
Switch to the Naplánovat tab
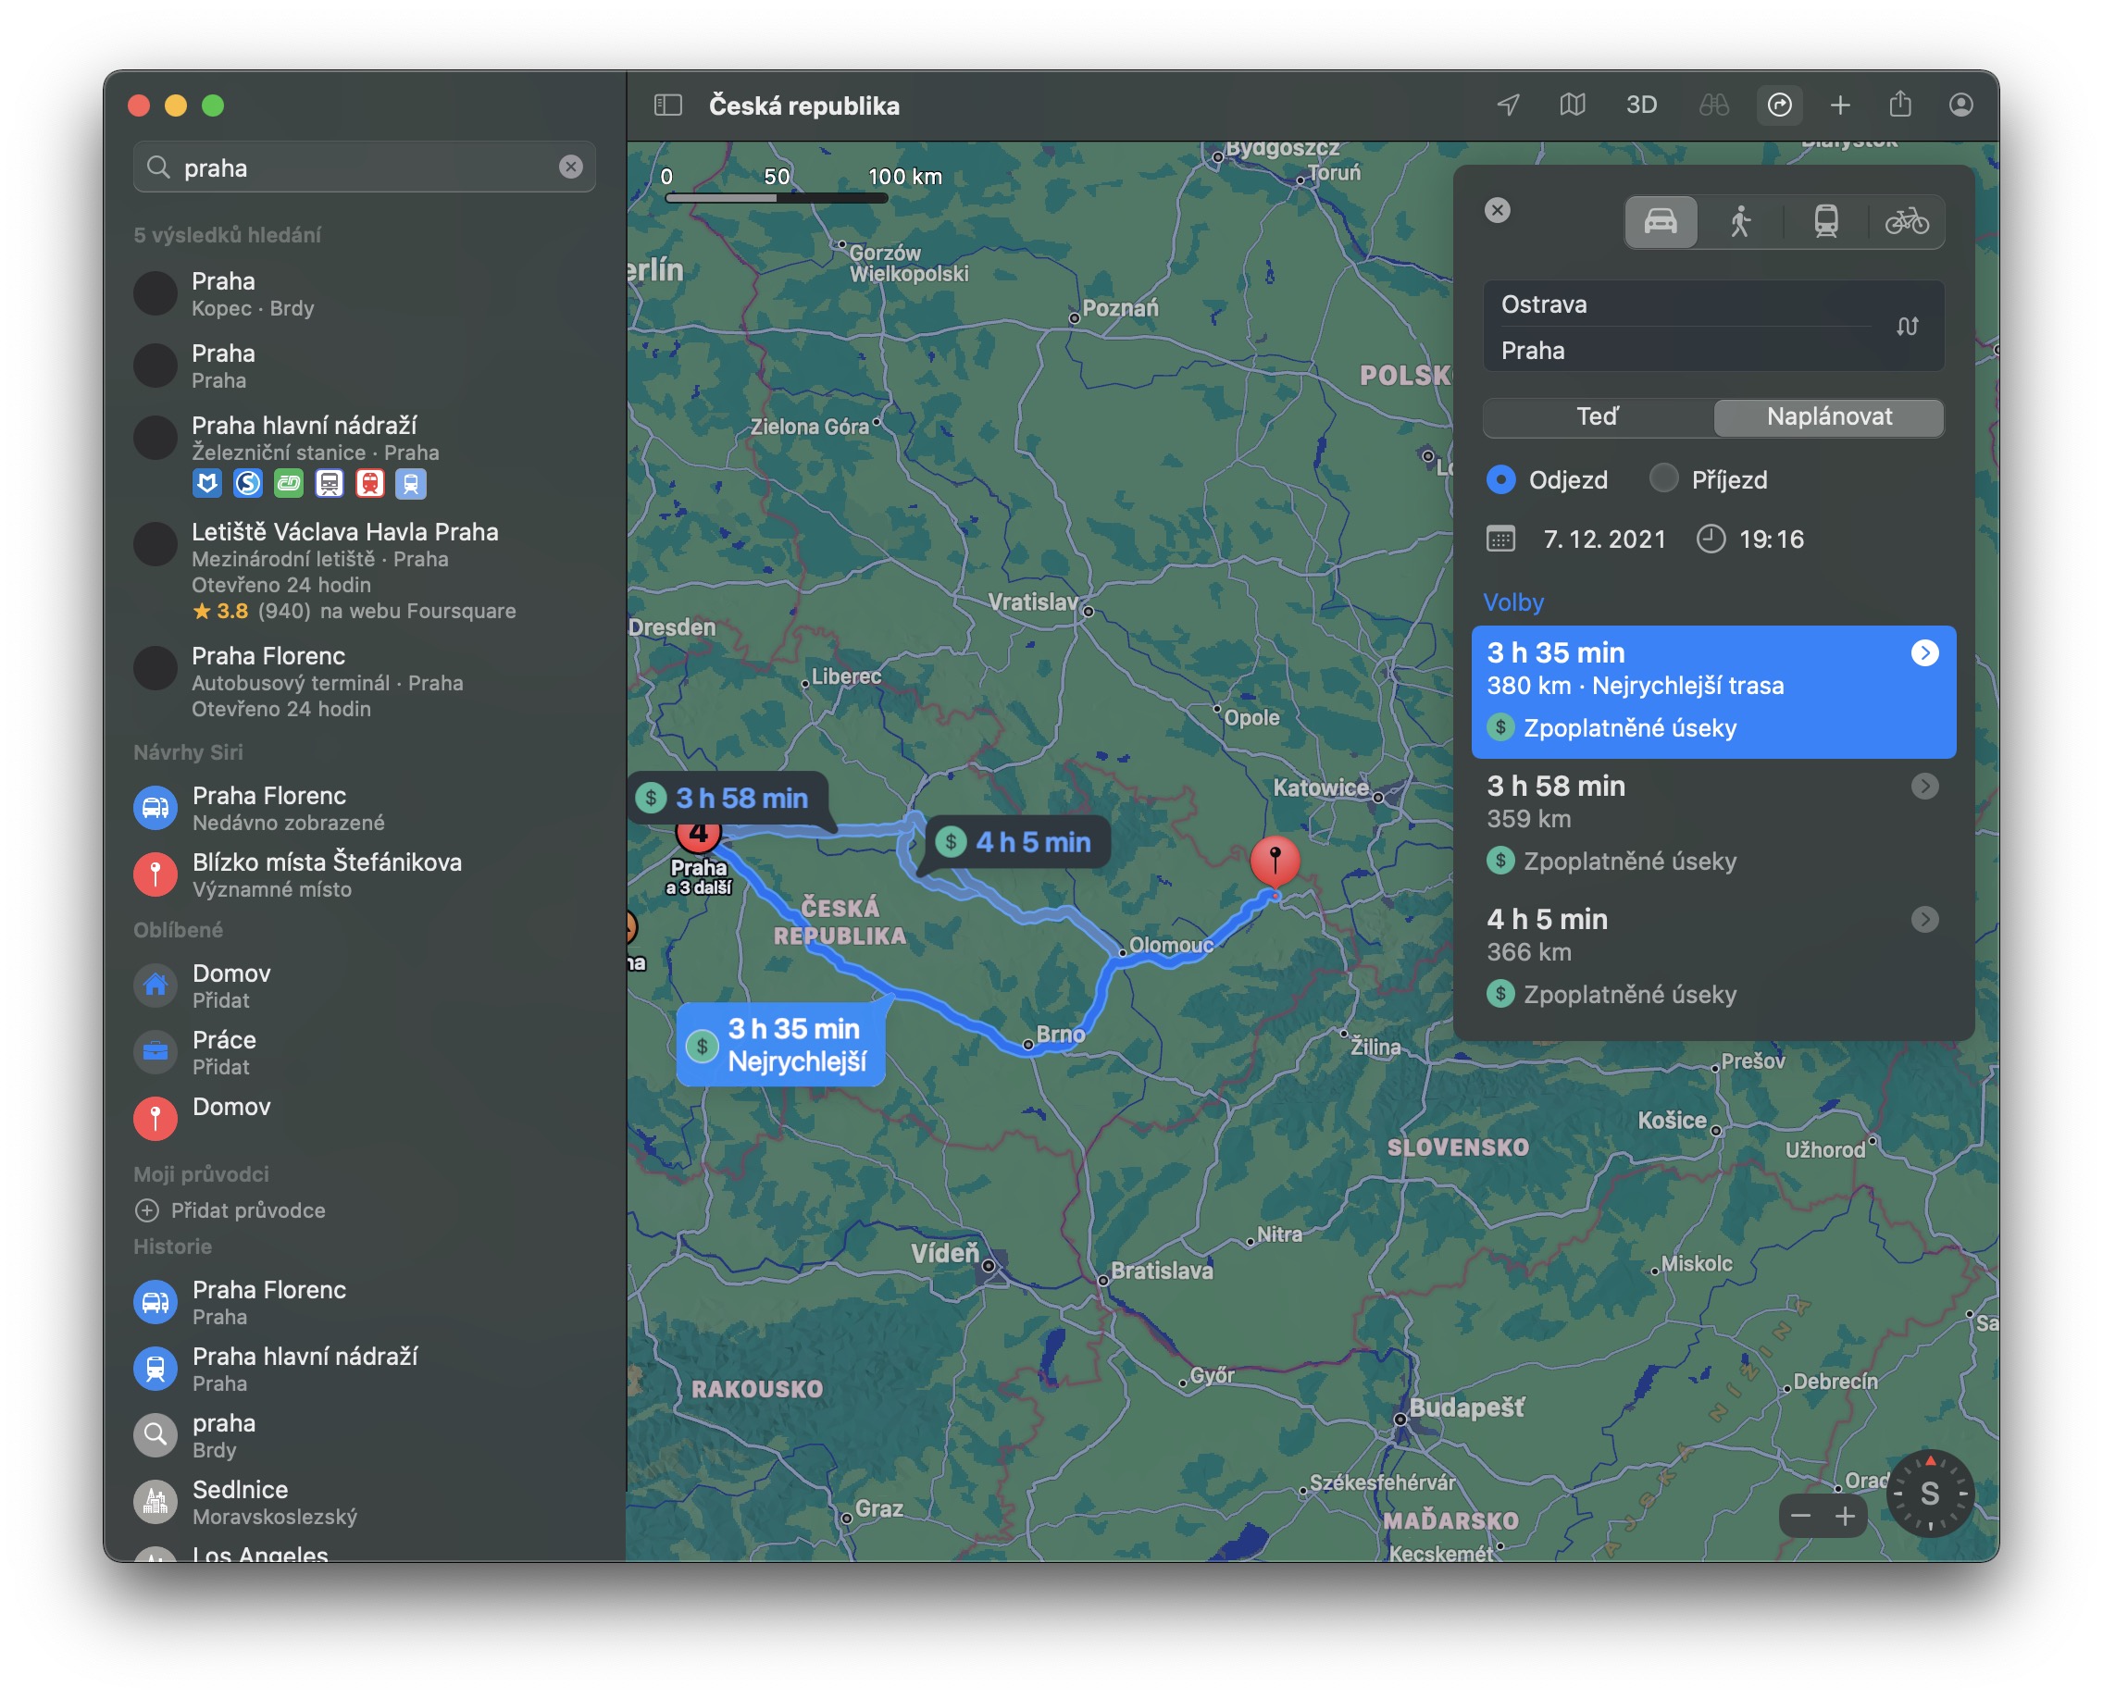point(1828,417)
